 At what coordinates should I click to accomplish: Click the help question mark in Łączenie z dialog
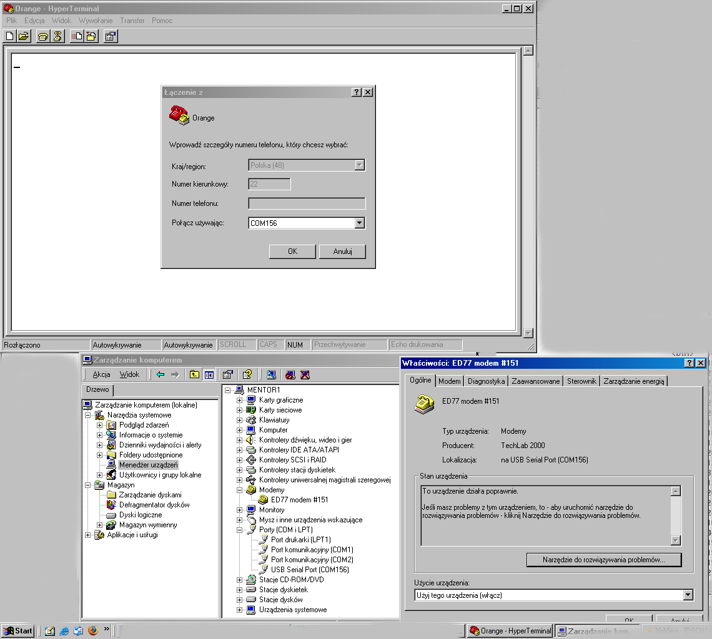coord(357,92)
